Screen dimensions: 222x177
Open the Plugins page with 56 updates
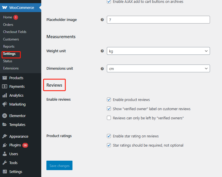tap(15, 145)
